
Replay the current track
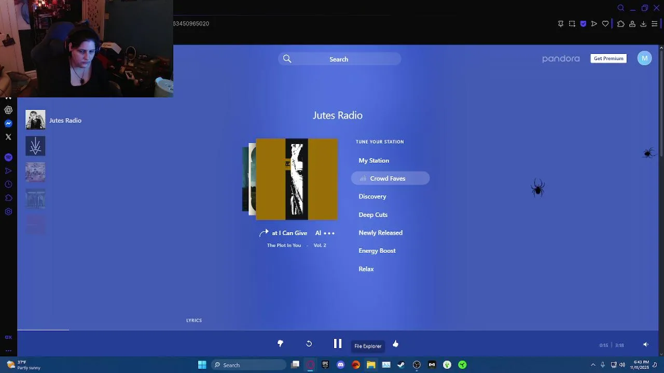(x=309, y=343)
